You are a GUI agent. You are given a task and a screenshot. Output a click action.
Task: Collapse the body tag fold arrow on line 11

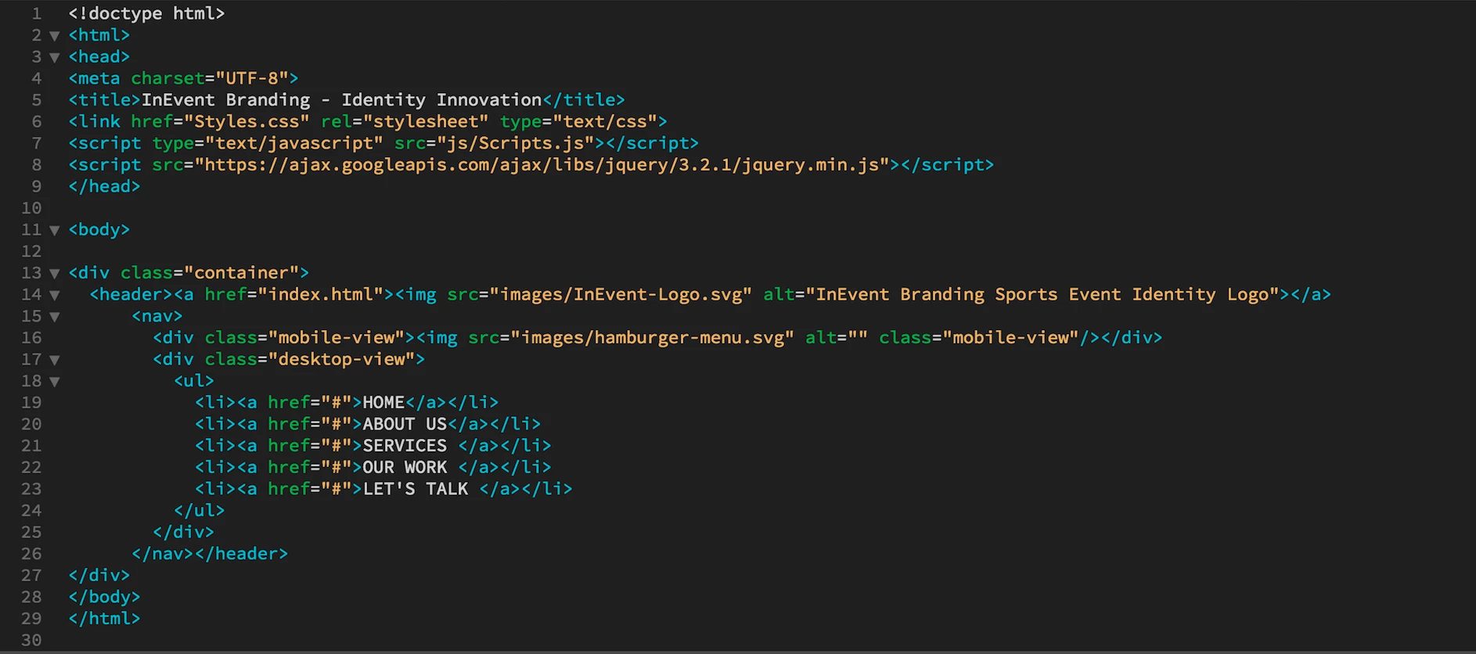[x=55, y=230]
